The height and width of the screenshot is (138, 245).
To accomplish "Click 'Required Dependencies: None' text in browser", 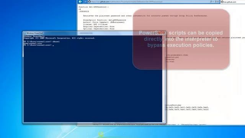I will point(99,27).
